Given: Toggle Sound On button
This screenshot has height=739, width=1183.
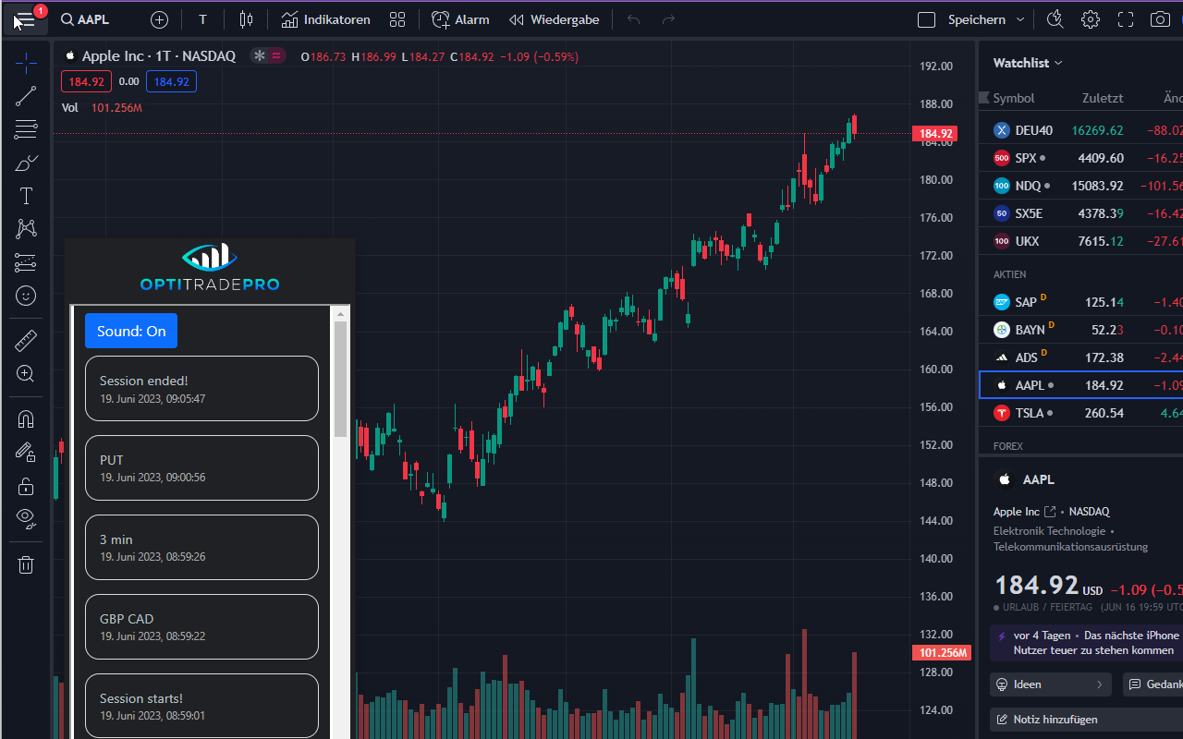Looking at the screenshot, I should click(131, 331).
